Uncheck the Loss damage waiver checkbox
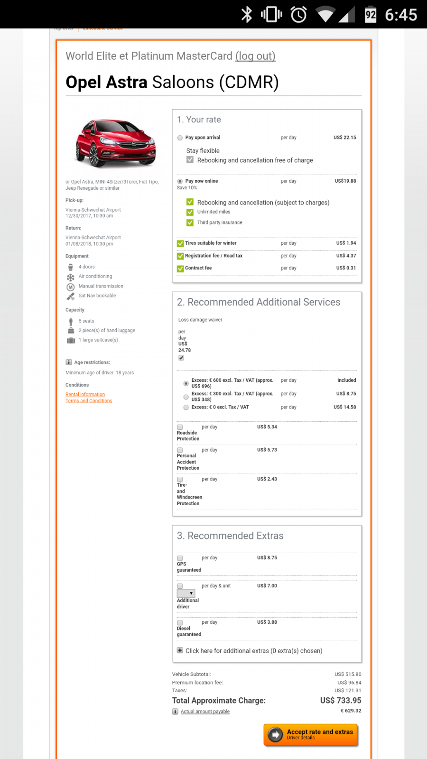Screen dimensions: 427x759 (x=181, y=358)
